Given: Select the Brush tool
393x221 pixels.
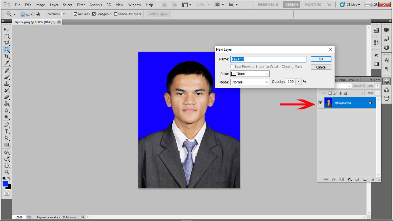Looking at the screenshot, I should click(x=7, y=77).
